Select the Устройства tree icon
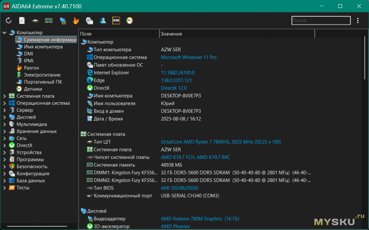Image resolution: width=369 pixels, height=230 pixels. coord(12,152)
